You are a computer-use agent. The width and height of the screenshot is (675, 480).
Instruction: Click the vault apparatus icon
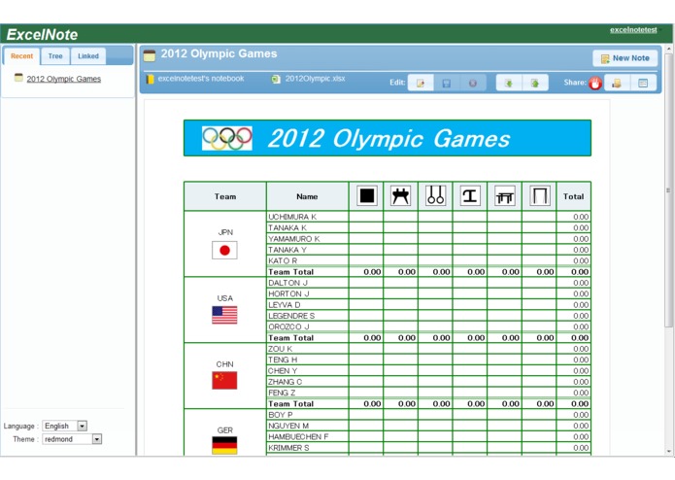(470, 196)
